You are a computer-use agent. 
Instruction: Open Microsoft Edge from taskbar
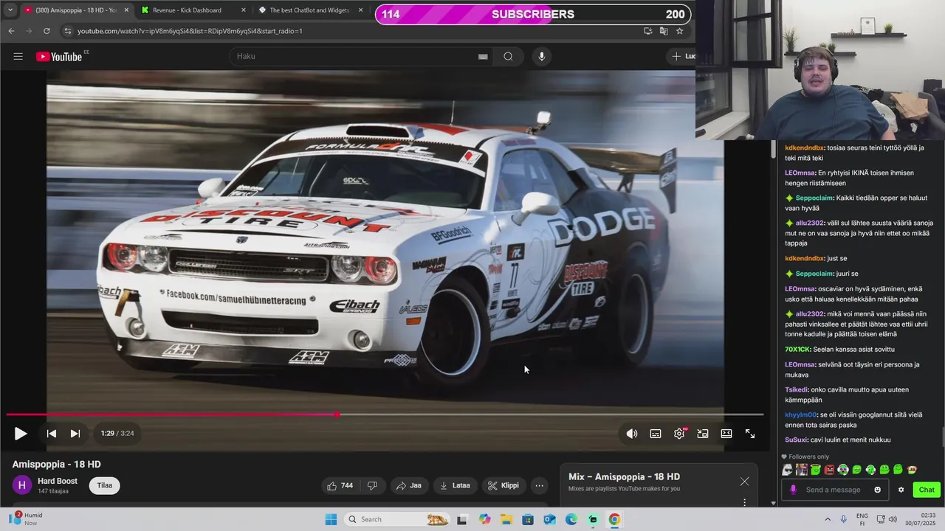571,519
